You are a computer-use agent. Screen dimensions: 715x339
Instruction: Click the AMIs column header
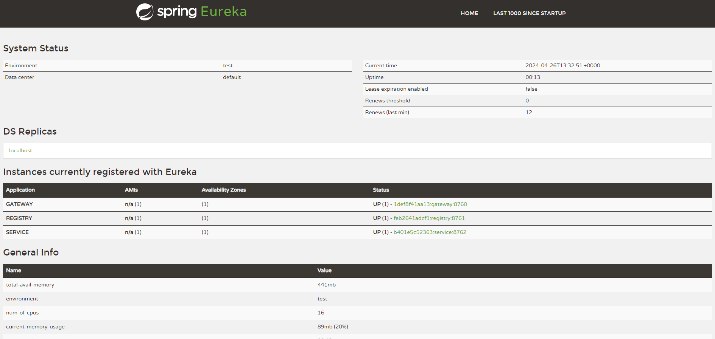click(131, 190)
